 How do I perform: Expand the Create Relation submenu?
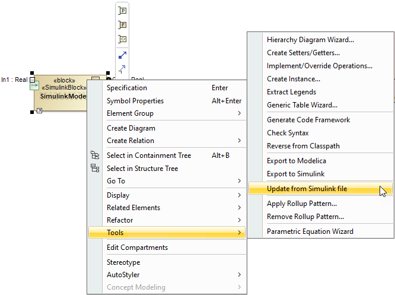(x=240, y=141)
